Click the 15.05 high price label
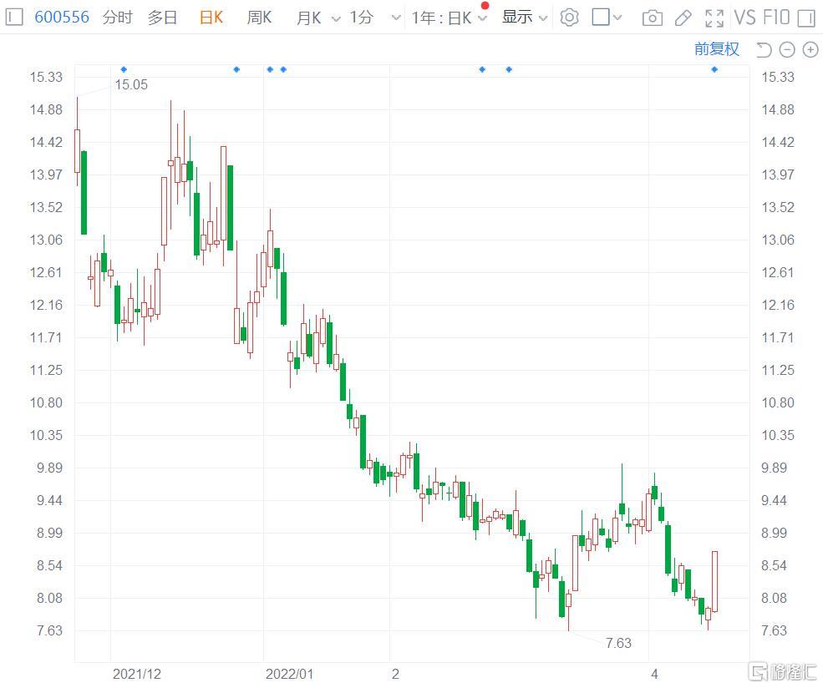The width and height of the screenshot is (823, 688). (131, 84)
